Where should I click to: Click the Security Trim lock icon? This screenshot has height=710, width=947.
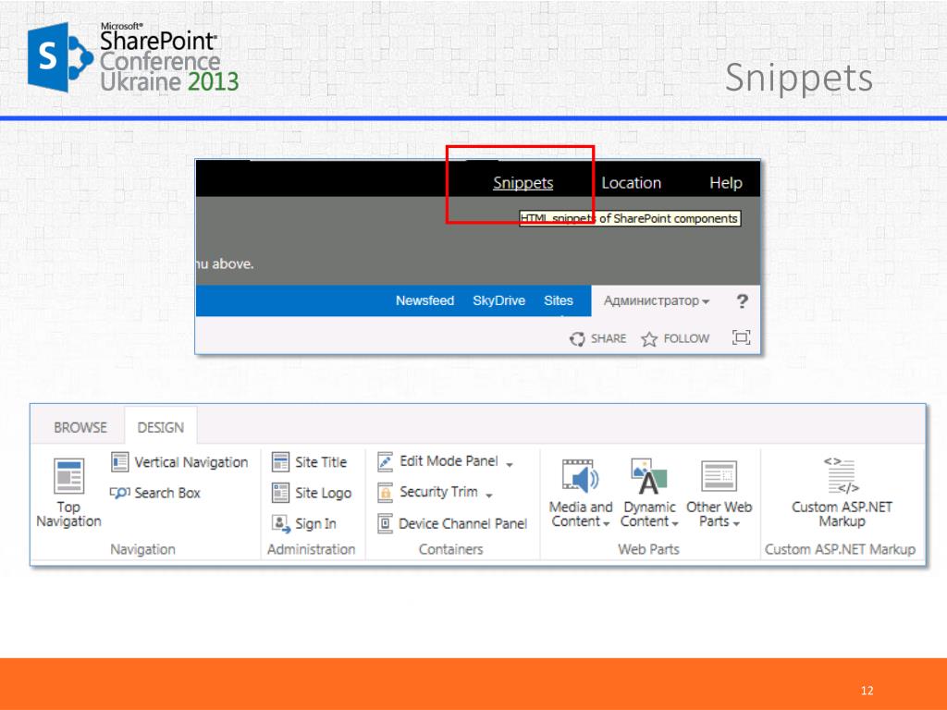click(386, 493)
